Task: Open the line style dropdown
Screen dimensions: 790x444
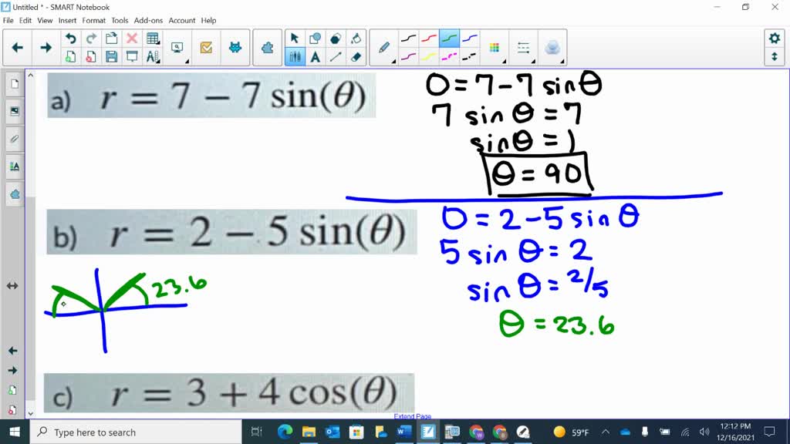Action: click(x=524, y=47)
